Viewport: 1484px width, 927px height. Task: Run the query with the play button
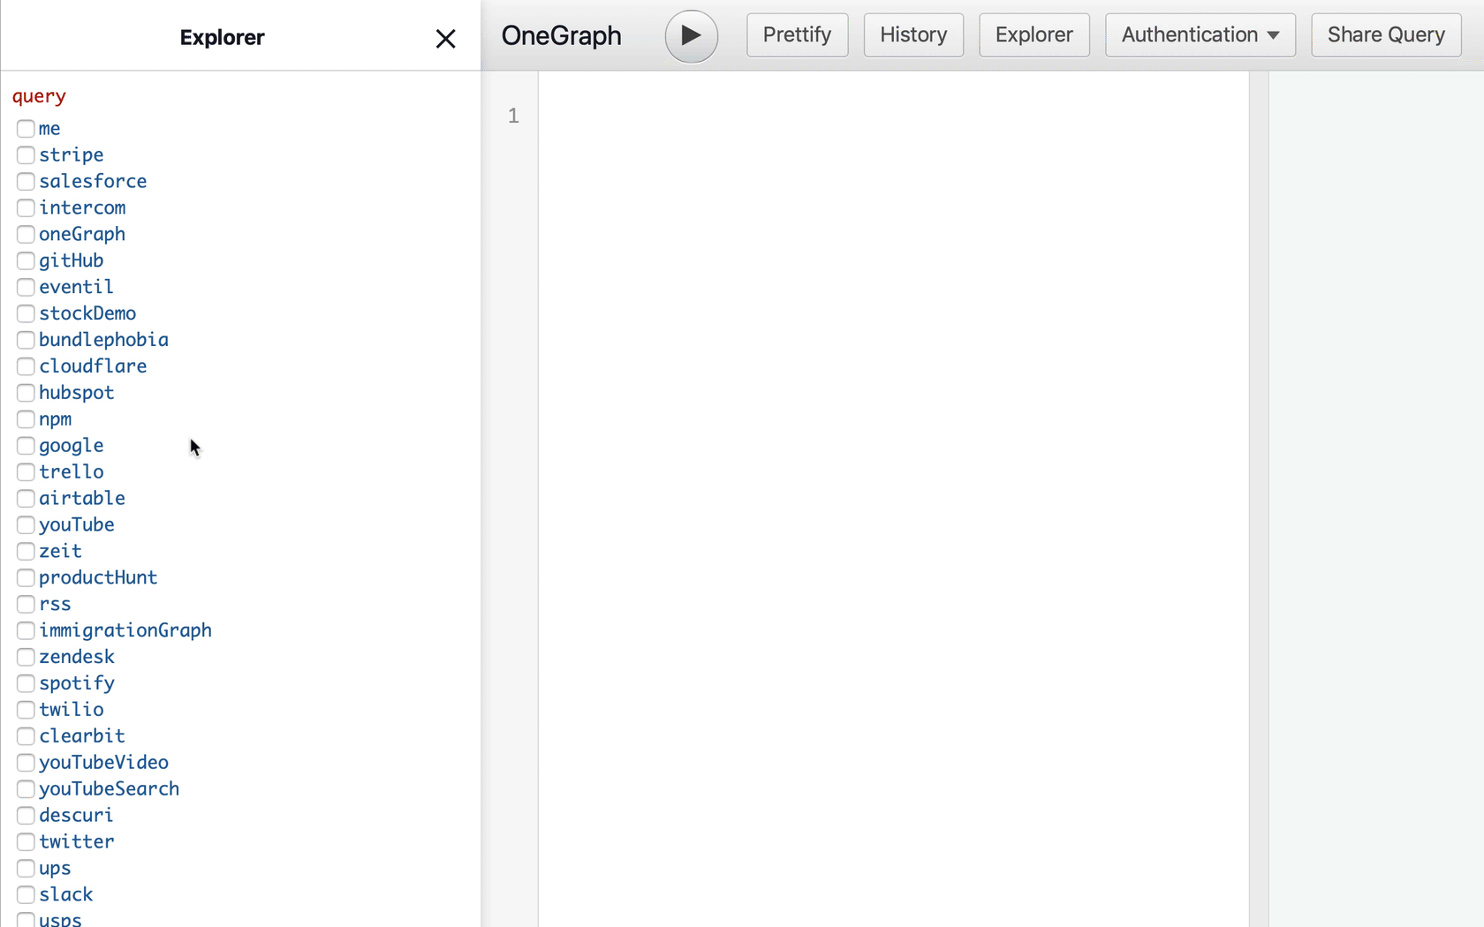(691, 36)
